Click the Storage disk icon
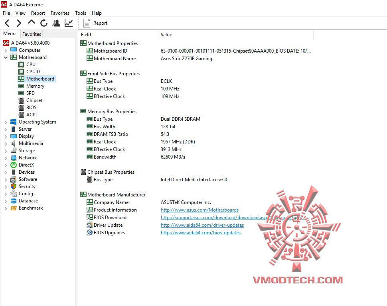The width and height of the screenshot is (387, 306). pos(13,151)
